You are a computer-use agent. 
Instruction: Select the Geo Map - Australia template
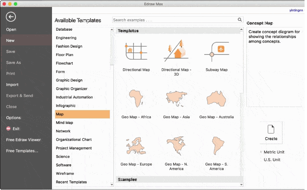coord(217,100)
